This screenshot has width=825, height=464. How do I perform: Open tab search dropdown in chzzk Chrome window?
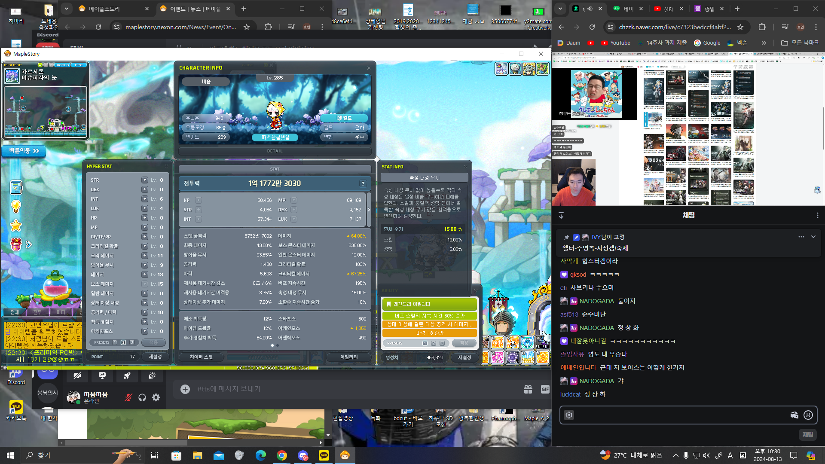pyautogui.click(x=560, y=9)
